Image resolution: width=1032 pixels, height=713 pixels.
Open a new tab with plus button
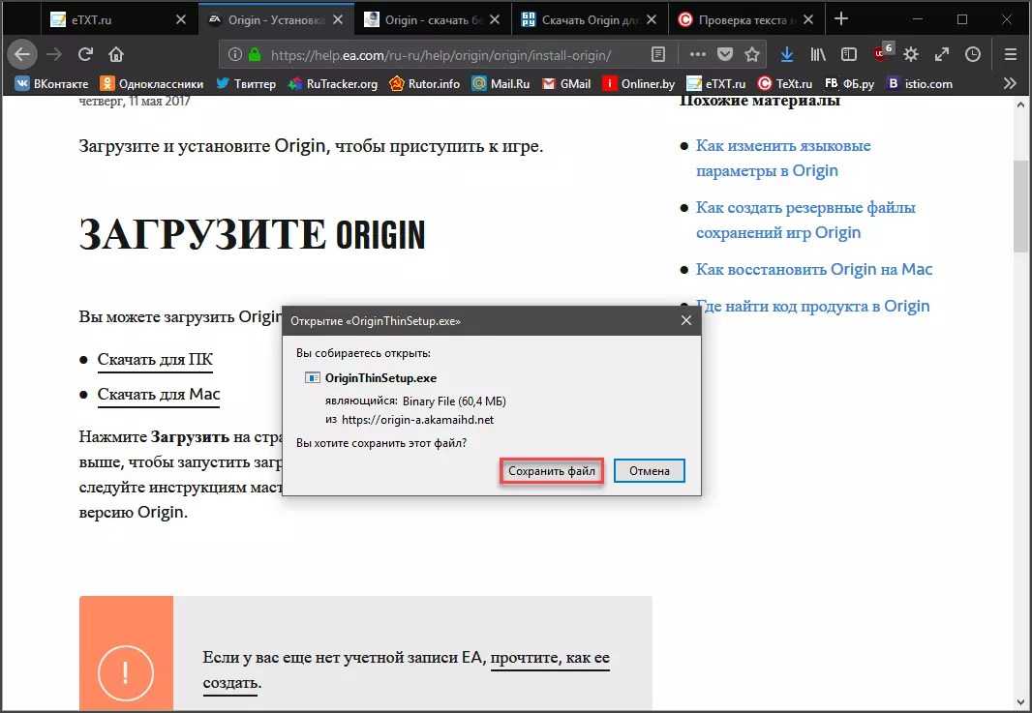(x=840, y=19)
